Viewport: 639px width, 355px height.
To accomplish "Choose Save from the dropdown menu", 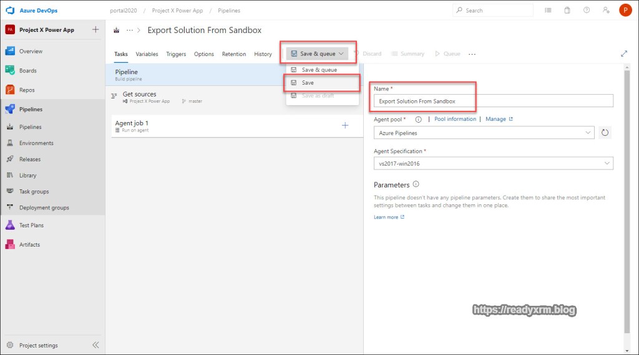I will coord(308,83).
